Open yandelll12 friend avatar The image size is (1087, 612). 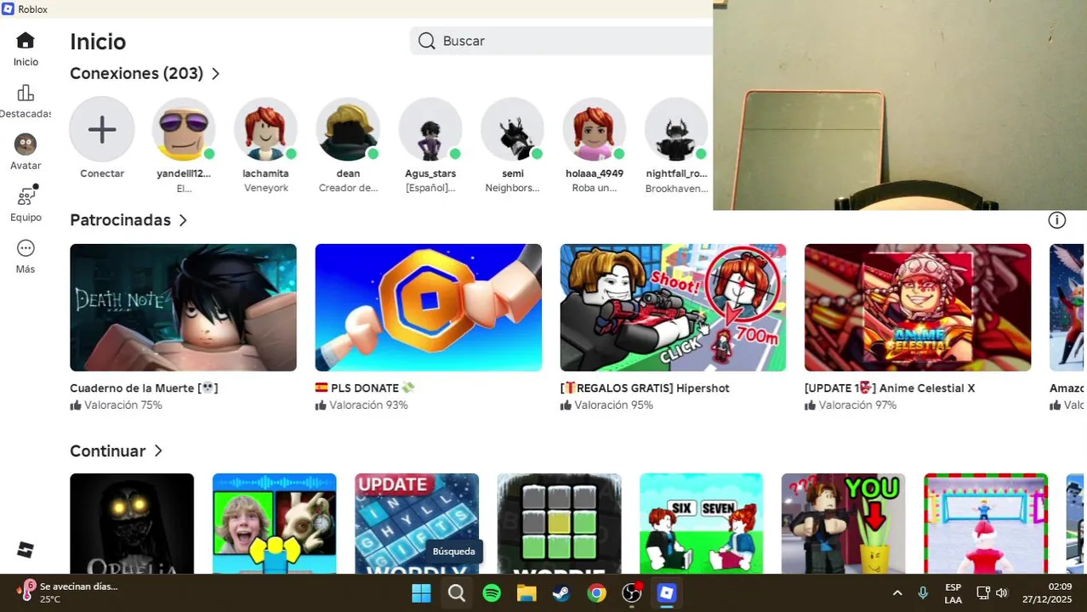click(x=184, y=129)
